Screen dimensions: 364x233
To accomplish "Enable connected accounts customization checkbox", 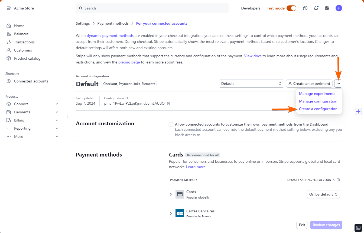I will (171, 124).
